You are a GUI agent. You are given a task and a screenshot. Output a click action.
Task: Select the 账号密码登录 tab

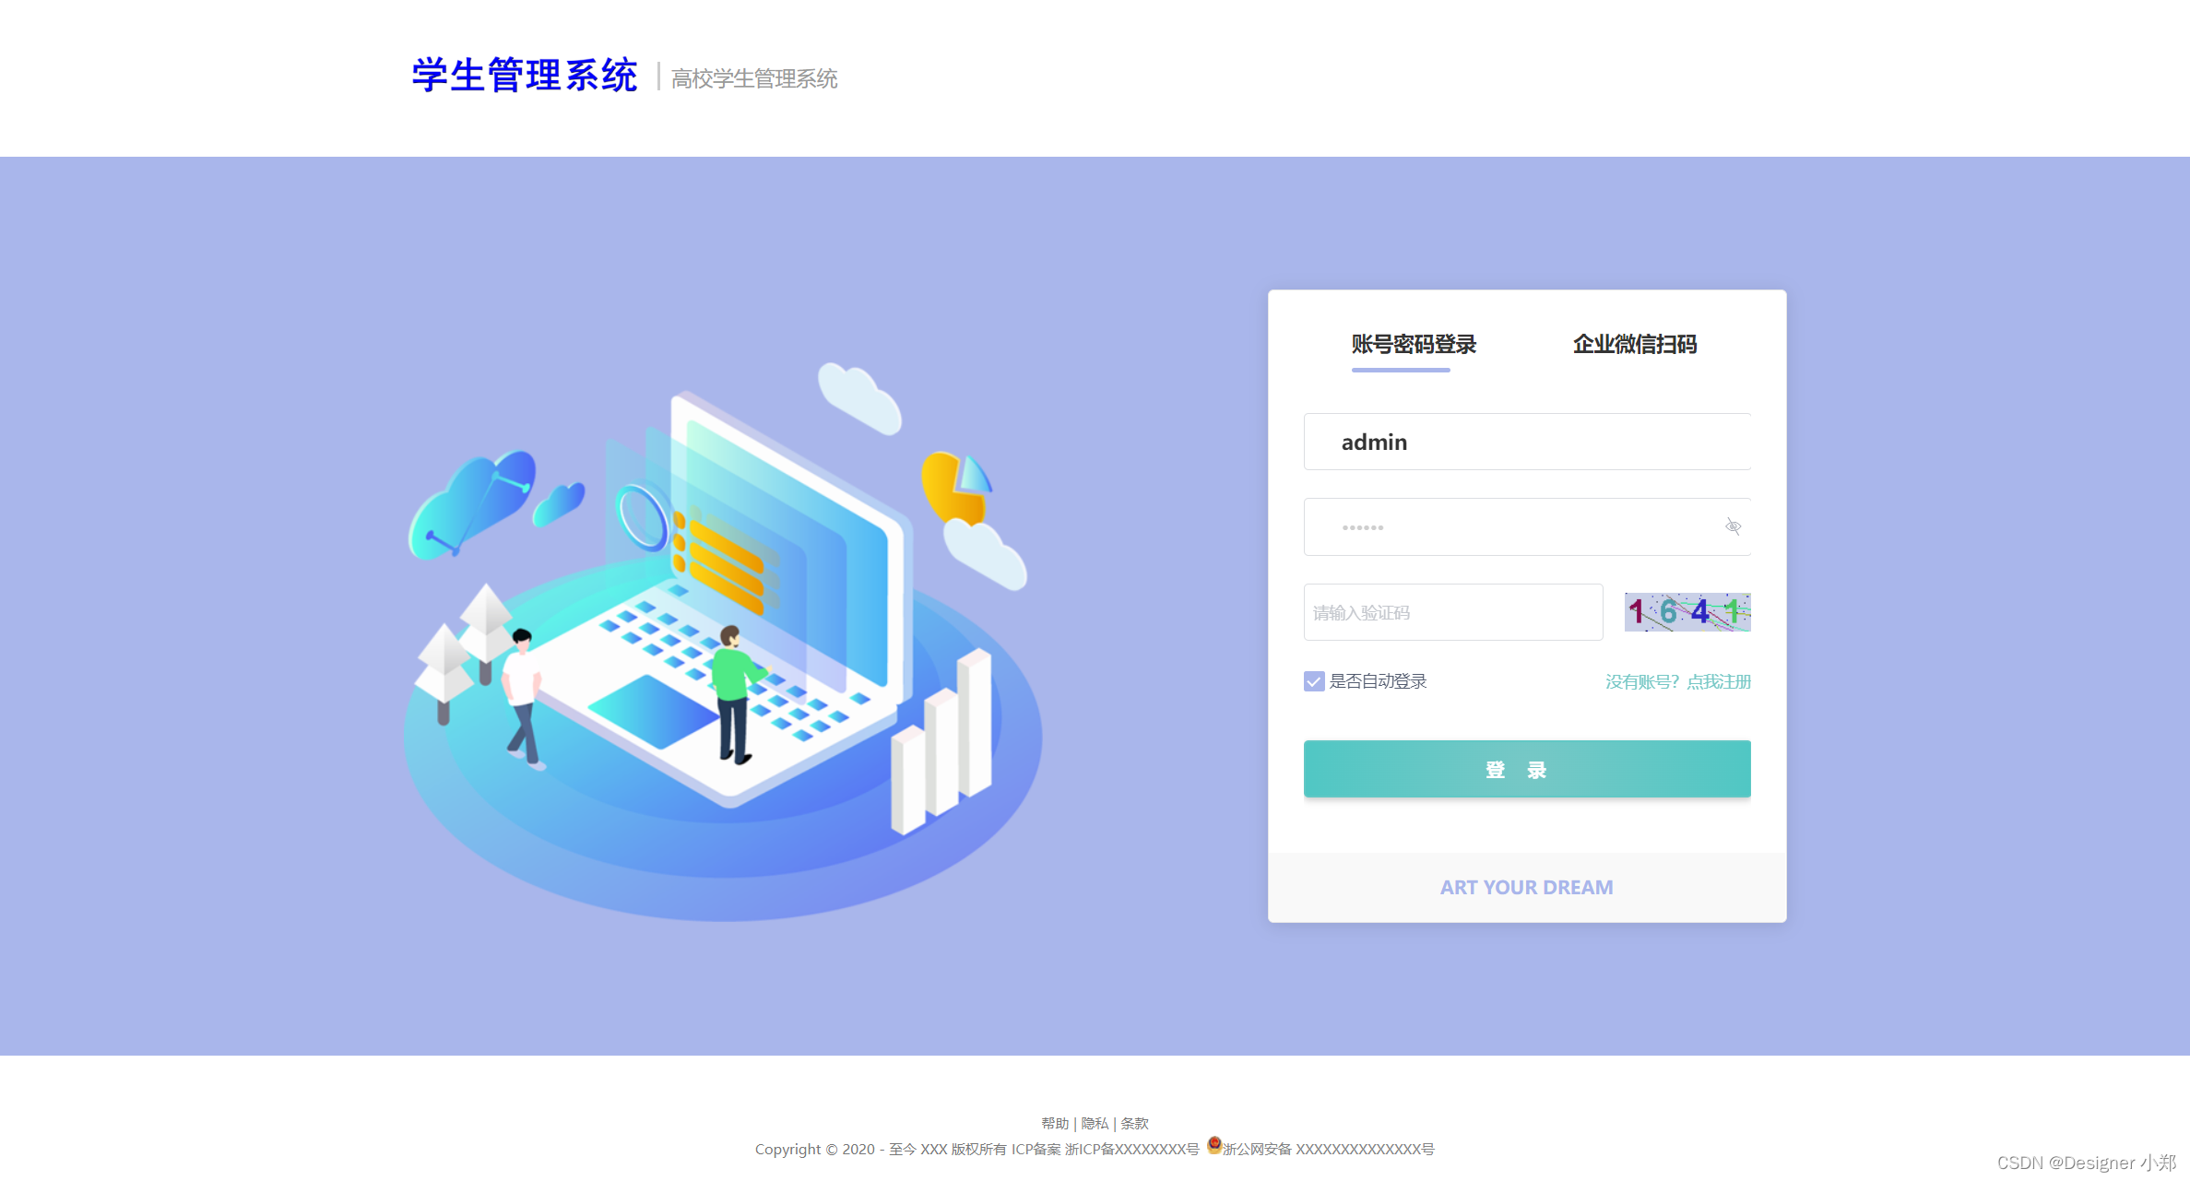click(x=1401, y=345)
